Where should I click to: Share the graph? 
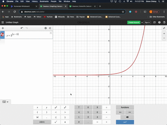click(154, 22)
